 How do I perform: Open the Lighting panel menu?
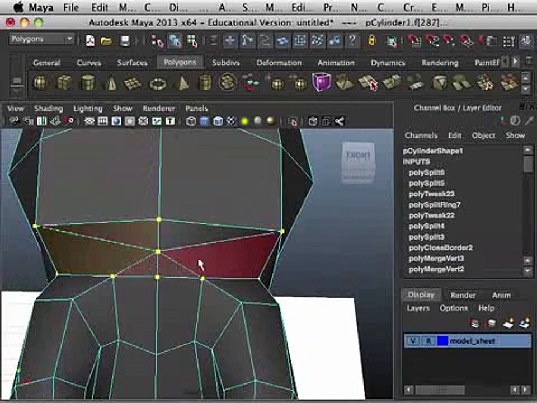[88, 109]
